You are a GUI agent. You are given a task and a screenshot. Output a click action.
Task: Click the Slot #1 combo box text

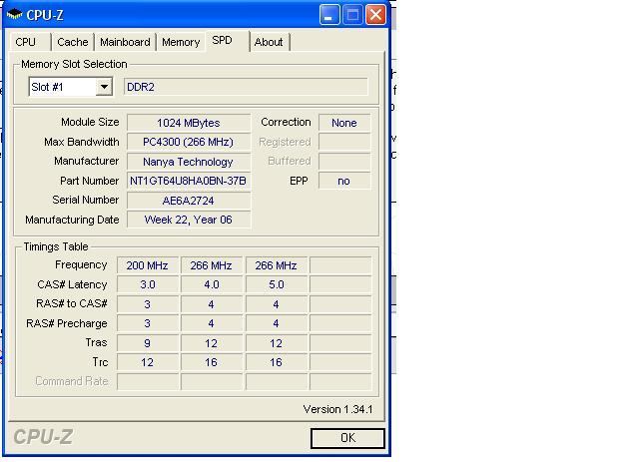pos(47,87)
